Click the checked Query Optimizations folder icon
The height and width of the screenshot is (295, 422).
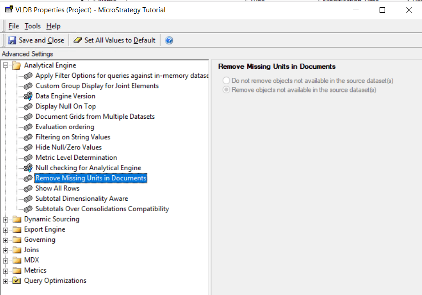17,280
